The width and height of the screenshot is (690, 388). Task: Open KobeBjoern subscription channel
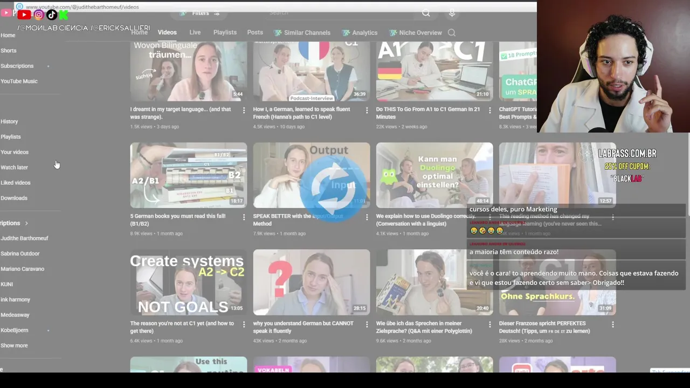tap(14, 330)
